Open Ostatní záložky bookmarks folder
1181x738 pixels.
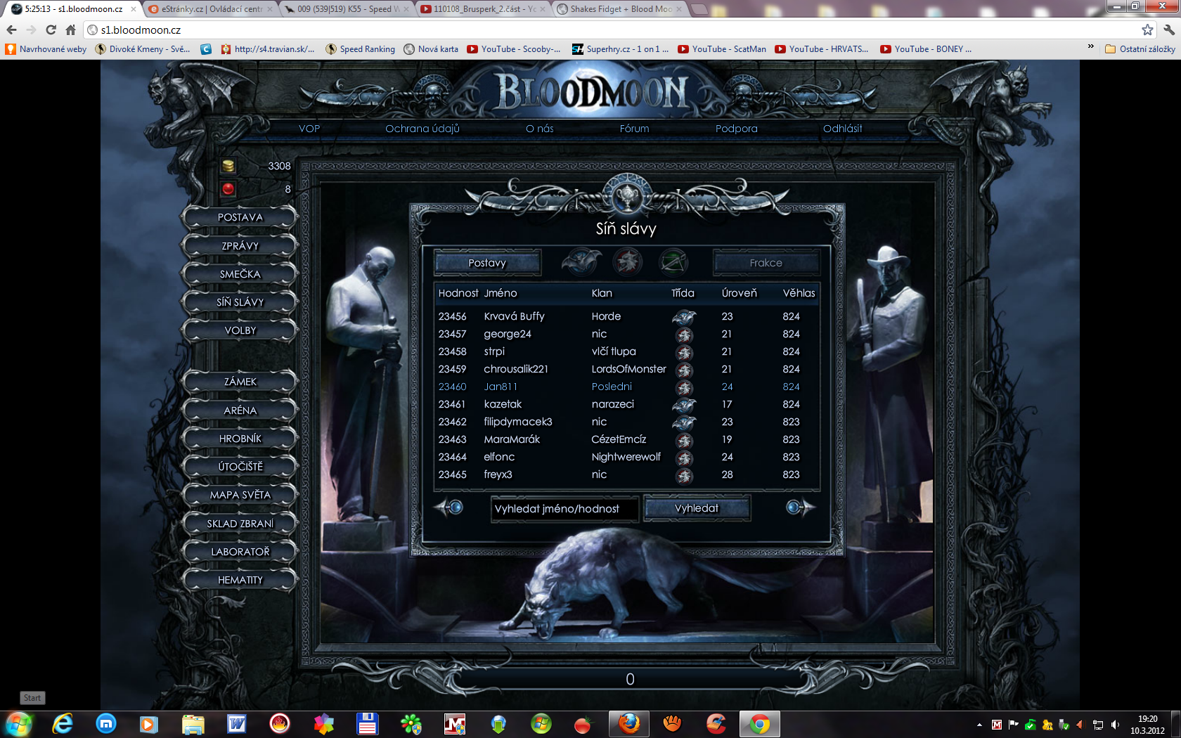pyautogui.click(x=1140, y=49)
